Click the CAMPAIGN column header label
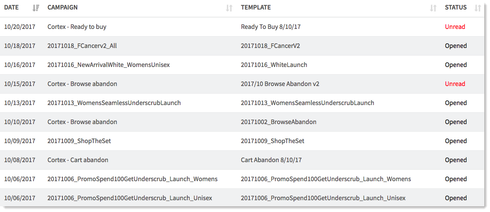Screen dimensions: 490x212 [x=62, y=8]
